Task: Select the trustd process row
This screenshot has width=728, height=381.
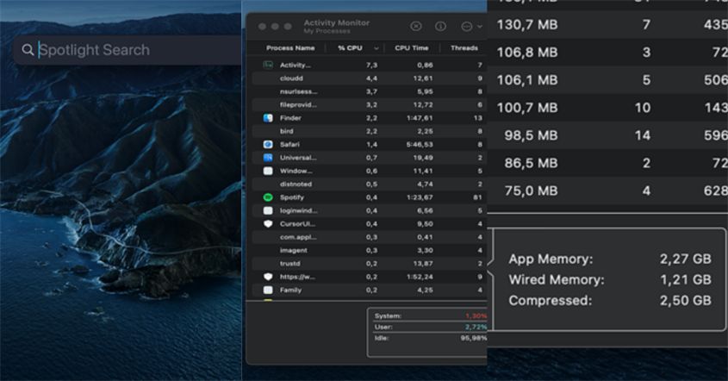Action: click(x=369, y=264)
